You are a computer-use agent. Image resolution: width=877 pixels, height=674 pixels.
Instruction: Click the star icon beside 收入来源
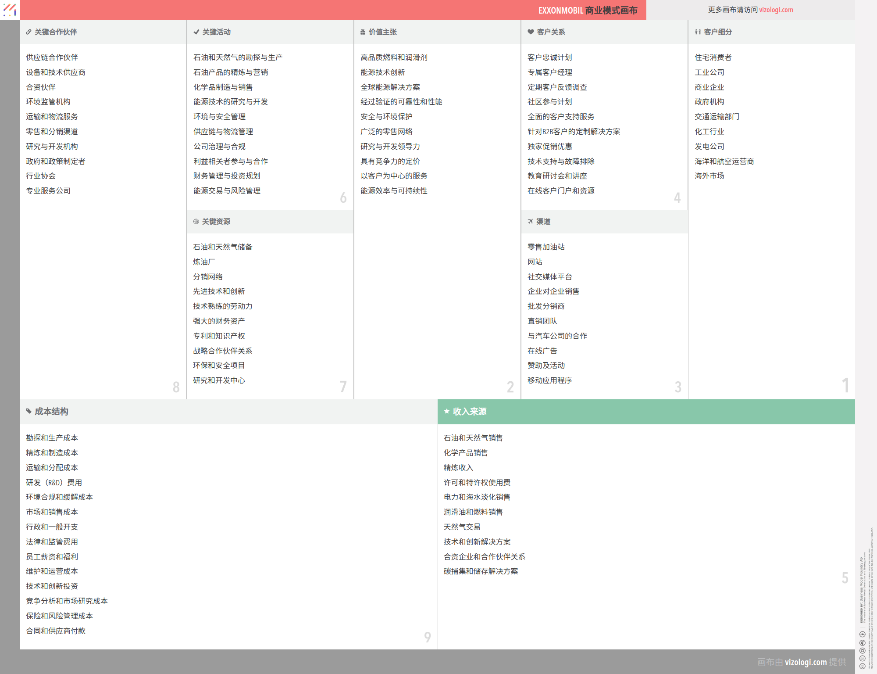tap(447, 412)
